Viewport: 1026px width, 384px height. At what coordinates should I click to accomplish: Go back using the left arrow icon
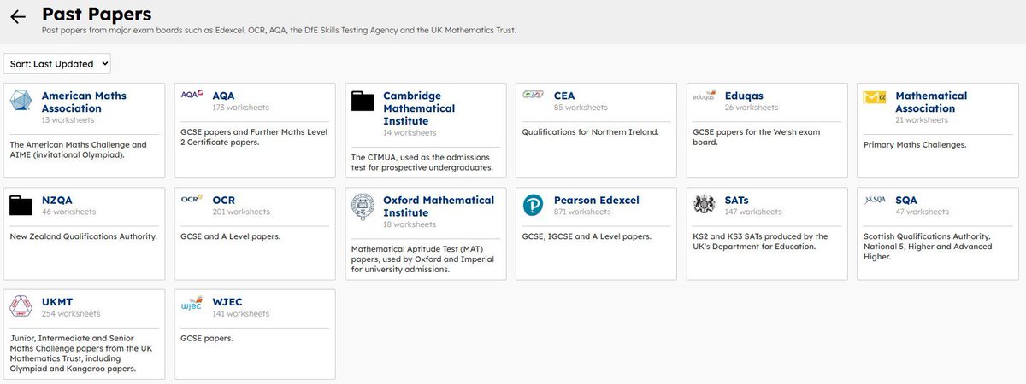[x=18, y=17]
